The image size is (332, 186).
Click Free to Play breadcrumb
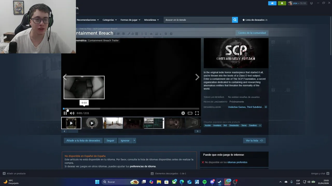(x=85, y=29)
